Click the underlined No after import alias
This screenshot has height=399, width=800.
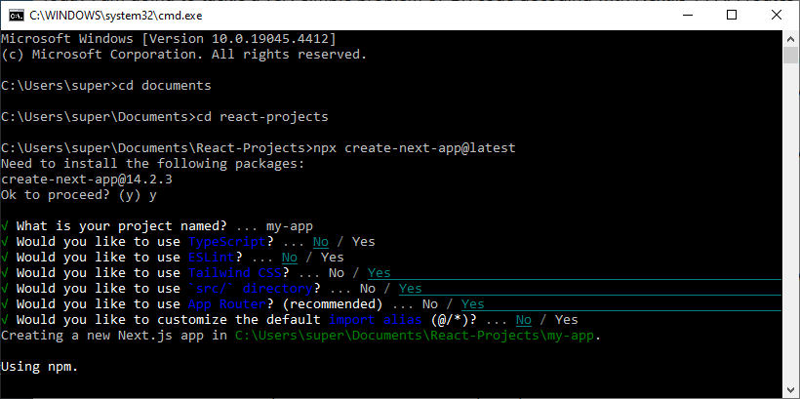(524, 320)
